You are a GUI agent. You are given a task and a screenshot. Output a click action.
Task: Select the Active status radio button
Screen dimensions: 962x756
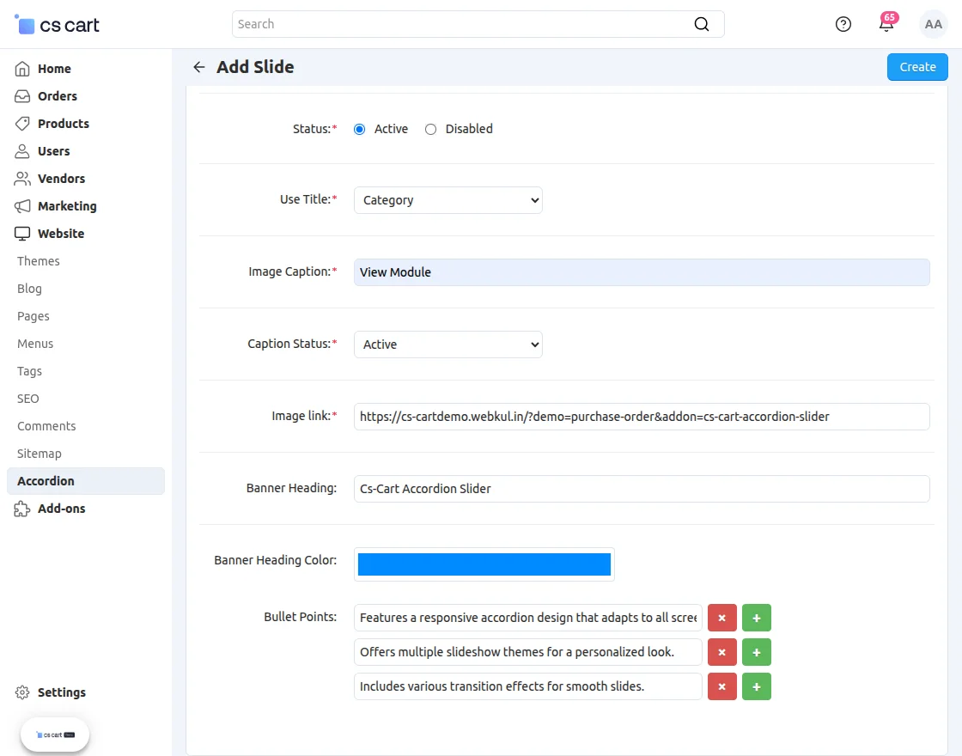pyautogui.click(x=359, y=129)
